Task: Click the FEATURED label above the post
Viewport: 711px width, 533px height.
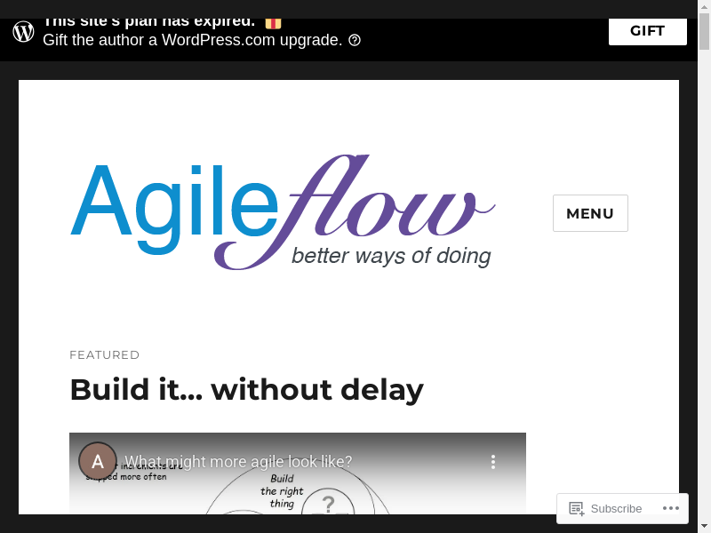Action: (x=105, y=354)
